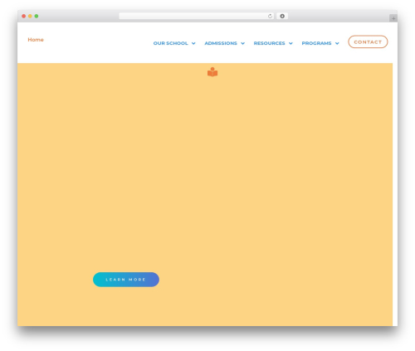Open the Resources menu
This screenshot has width=415, height=351.
pyautogui.click(x=269, y=43)
